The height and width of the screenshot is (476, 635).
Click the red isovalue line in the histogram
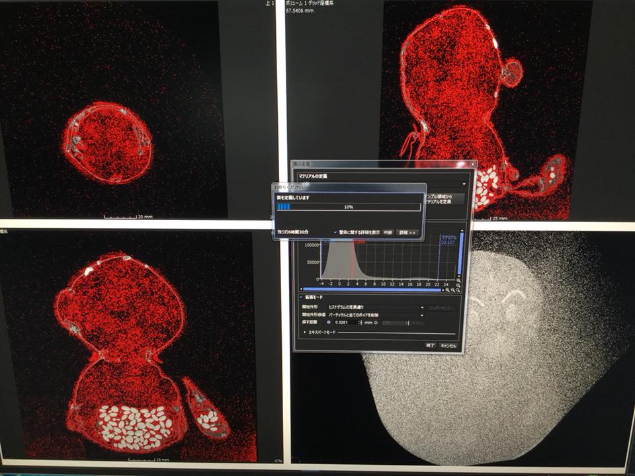pyautogui.click(x=352, y=261)
